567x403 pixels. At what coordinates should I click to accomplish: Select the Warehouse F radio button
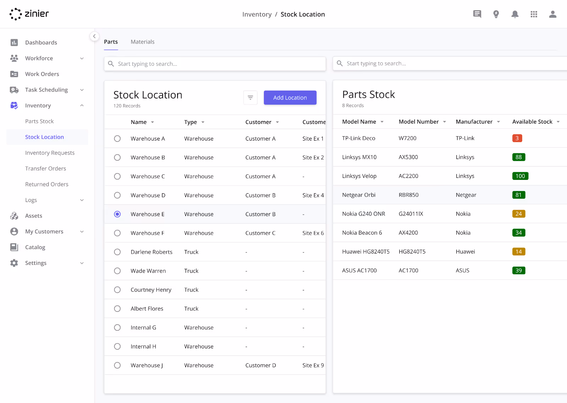pyautogui.click(x=117, y=233)
